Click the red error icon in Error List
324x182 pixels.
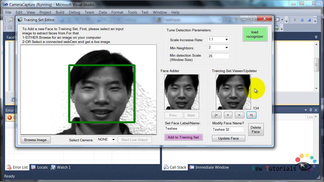10,118
